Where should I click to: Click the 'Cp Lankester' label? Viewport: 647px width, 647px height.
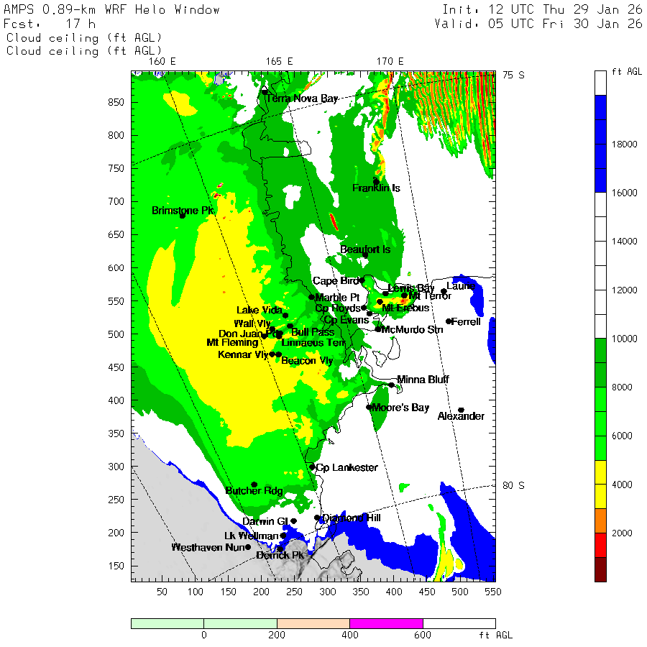(x=347, y=467)
